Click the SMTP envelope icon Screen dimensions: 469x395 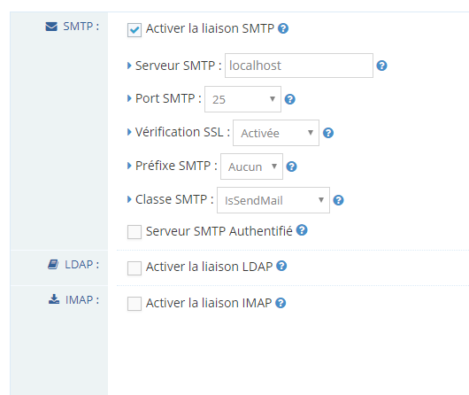[51, 27]
